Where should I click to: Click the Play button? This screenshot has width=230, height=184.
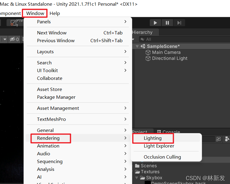pos(155,23)
